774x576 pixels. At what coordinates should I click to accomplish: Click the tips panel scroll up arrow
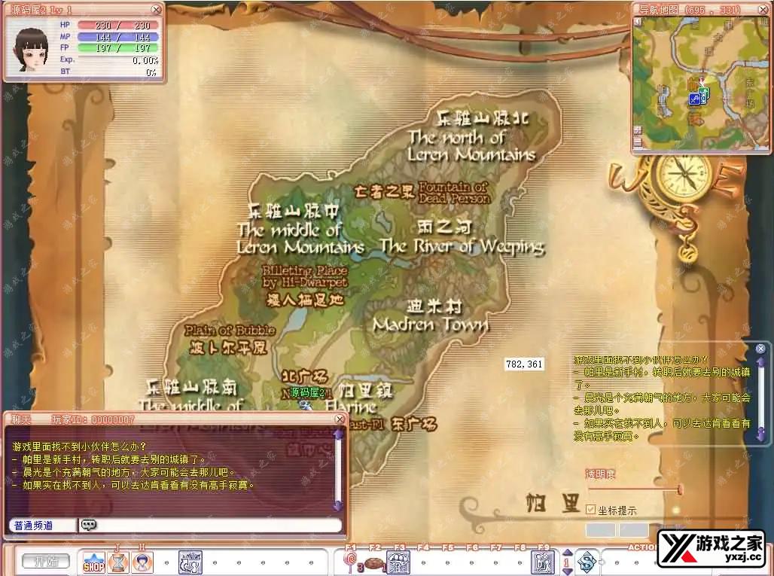760,361
